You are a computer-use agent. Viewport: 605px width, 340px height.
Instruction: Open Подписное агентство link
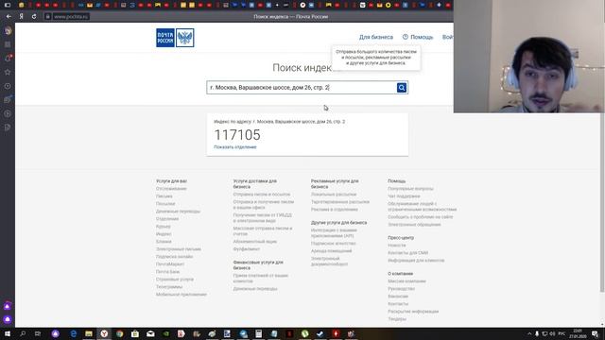click(x=333, y=244)
